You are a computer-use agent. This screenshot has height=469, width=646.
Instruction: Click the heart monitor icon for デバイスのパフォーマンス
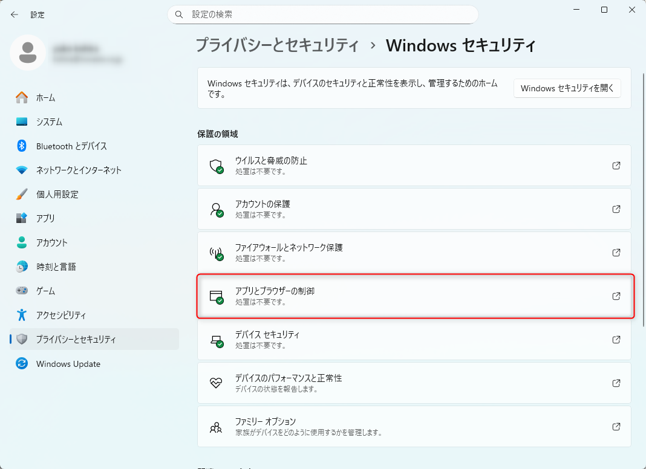[216, 383]
